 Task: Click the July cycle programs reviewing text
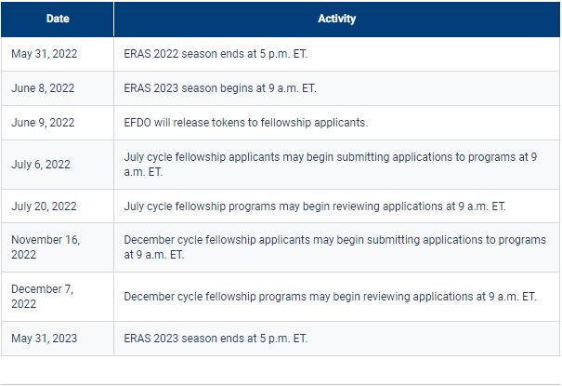pos(315,206)
